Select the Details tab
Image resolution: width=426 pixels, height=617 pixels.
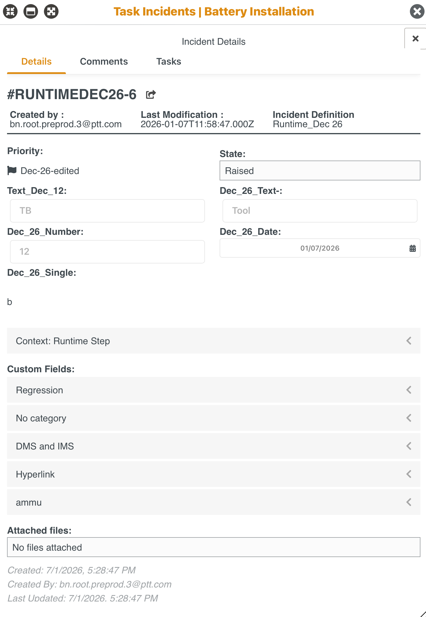point(36,61)
